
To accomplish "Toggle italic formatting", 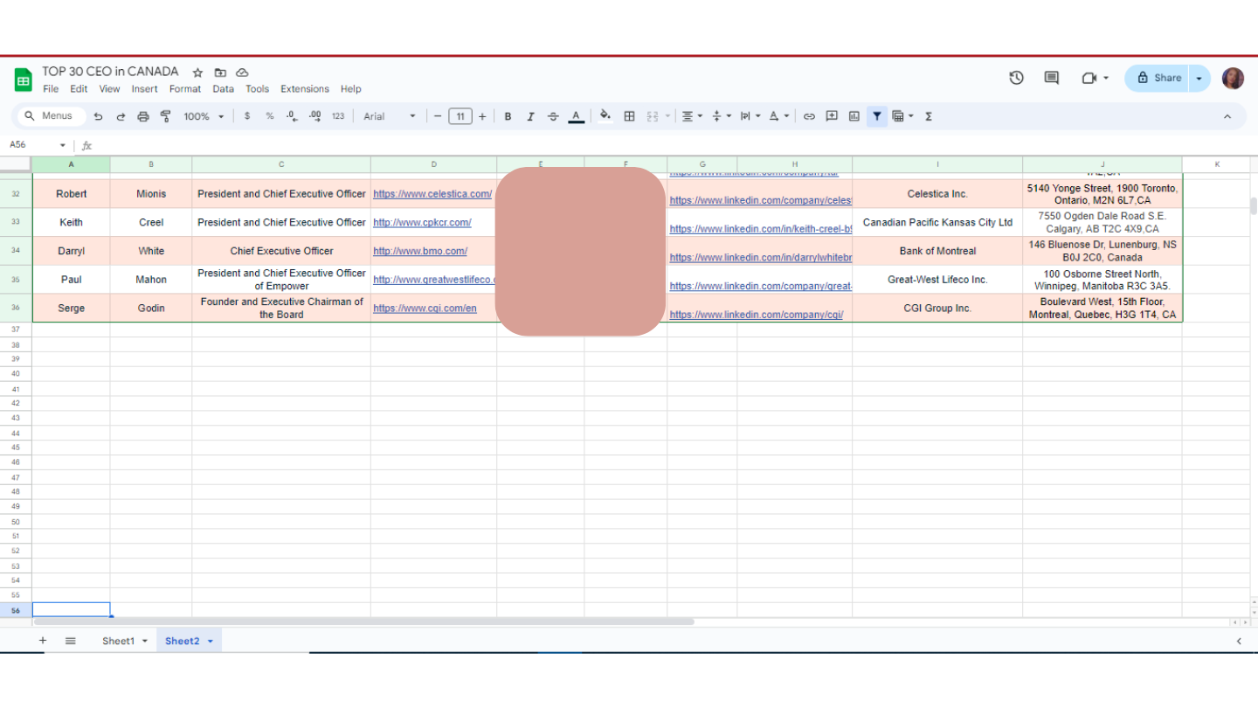I will (x=530, y=116).
